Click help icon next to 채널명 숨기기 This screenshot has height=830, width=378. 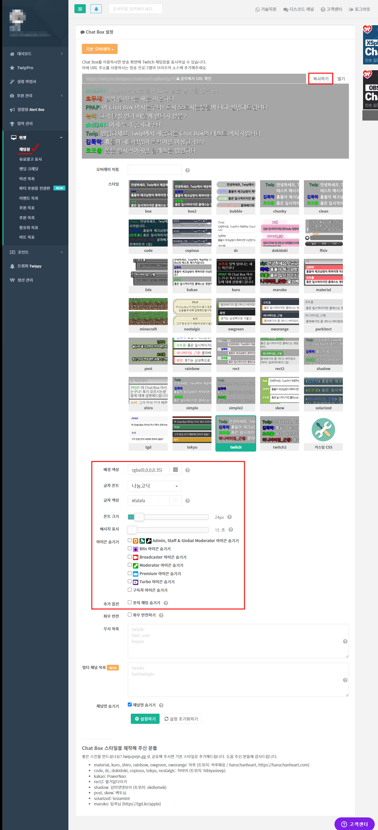coord(161,705)
